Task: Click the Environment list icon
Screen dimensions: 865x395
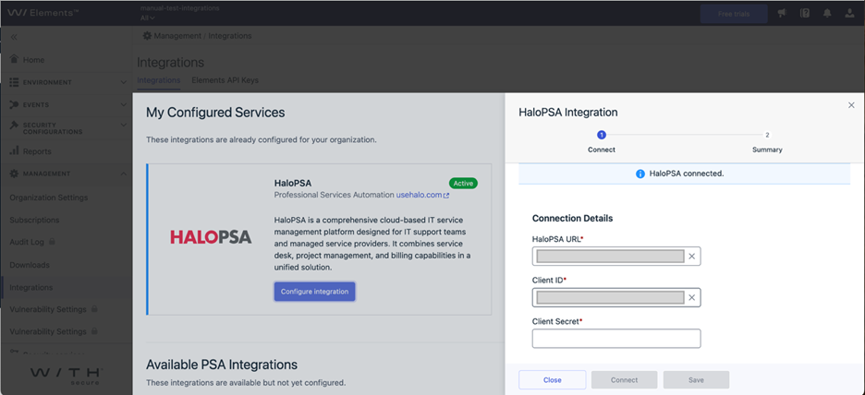Action: point(15,82)
